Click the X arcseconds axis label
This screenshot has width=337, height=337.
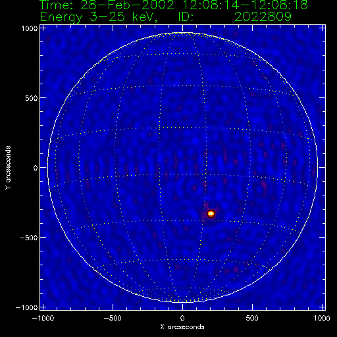click(x=182, y=327)
